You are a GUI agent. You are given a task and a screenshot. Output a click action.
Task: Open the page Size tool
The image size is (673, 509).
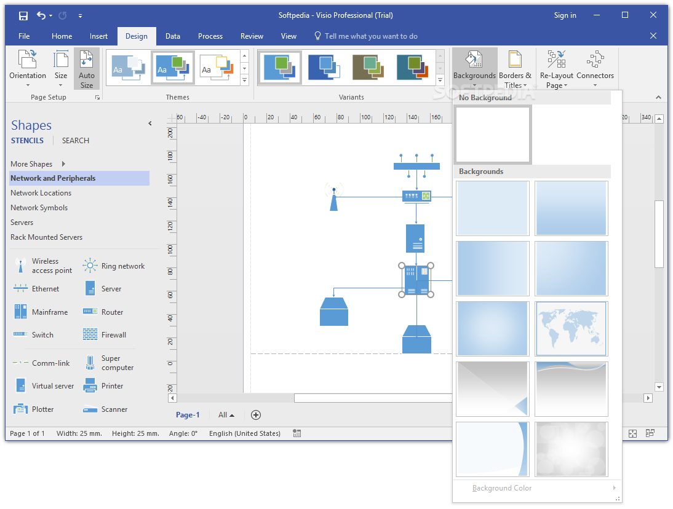click(61, 69)
